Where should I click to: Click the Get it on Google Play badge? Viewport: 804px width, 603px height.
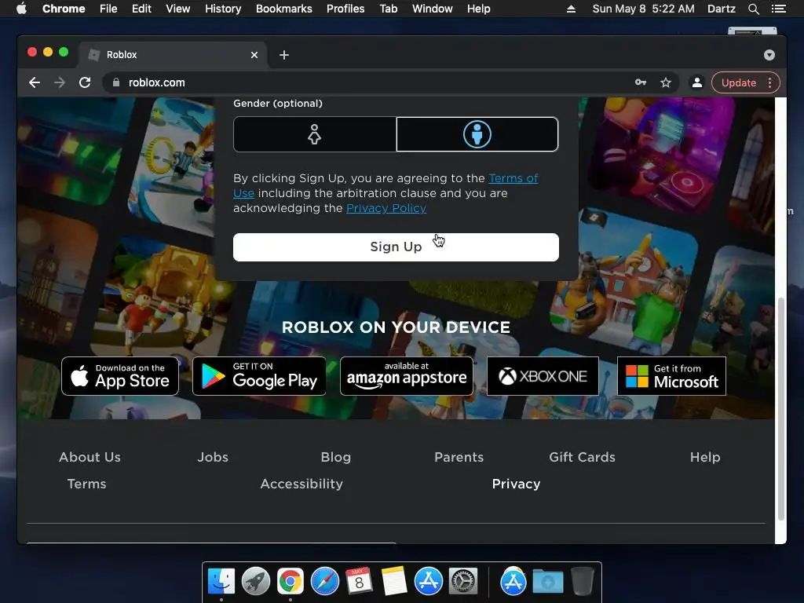[259, 376]
